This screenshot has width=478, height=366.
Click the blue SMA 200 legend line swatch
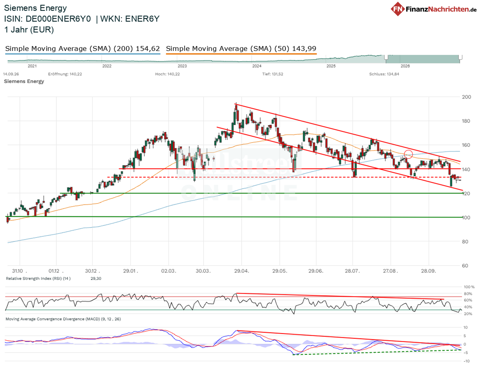point(83,54)
